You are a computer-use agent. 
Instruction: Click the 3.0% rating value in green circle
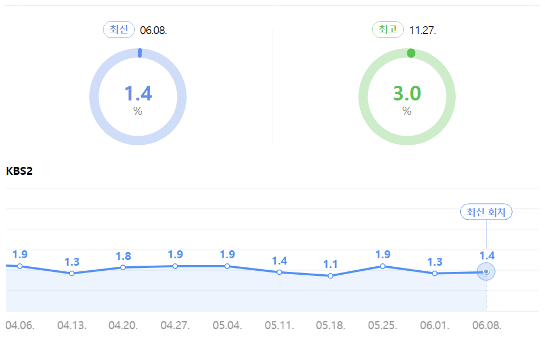point(406,93)
